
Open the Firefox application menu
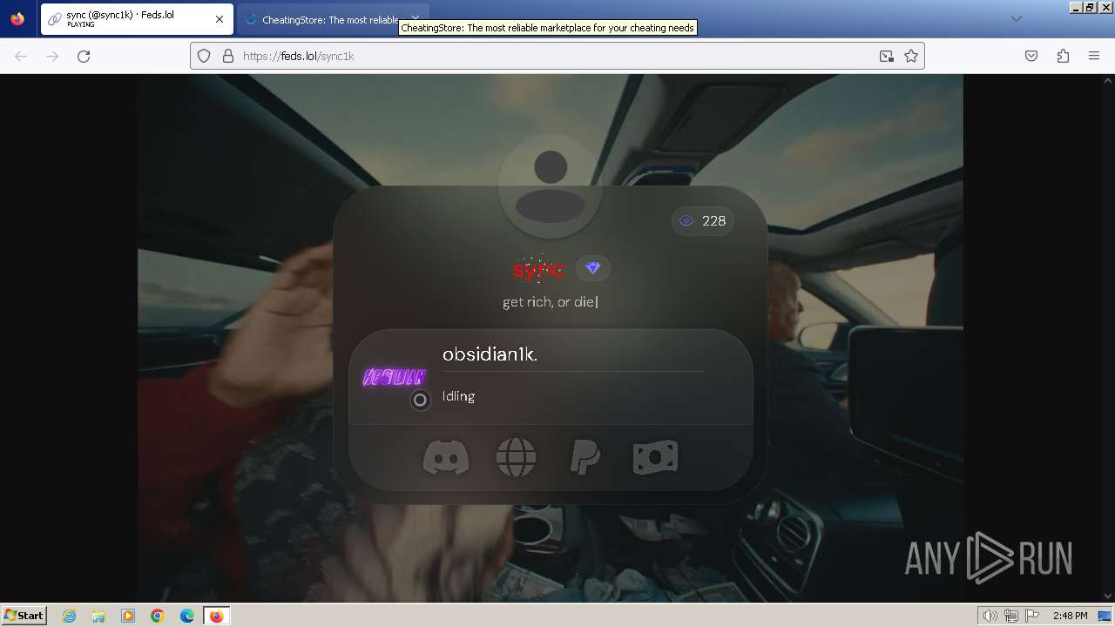tap(1094, 56)
